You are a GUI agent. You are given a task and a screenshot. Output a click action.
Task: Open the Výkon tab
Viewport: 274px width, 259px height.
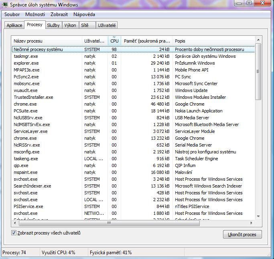point(70,25)
